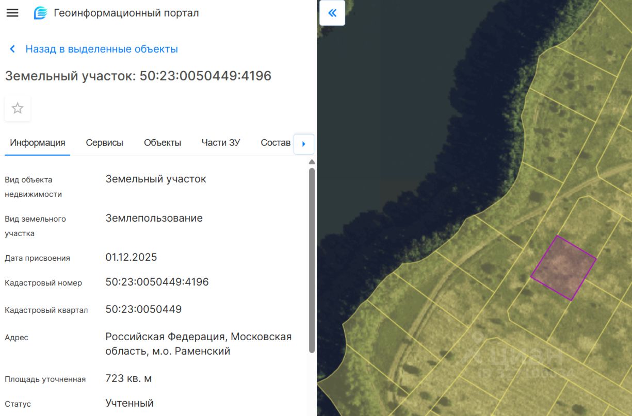Show more tabs using the right arrow

(304, 144)
